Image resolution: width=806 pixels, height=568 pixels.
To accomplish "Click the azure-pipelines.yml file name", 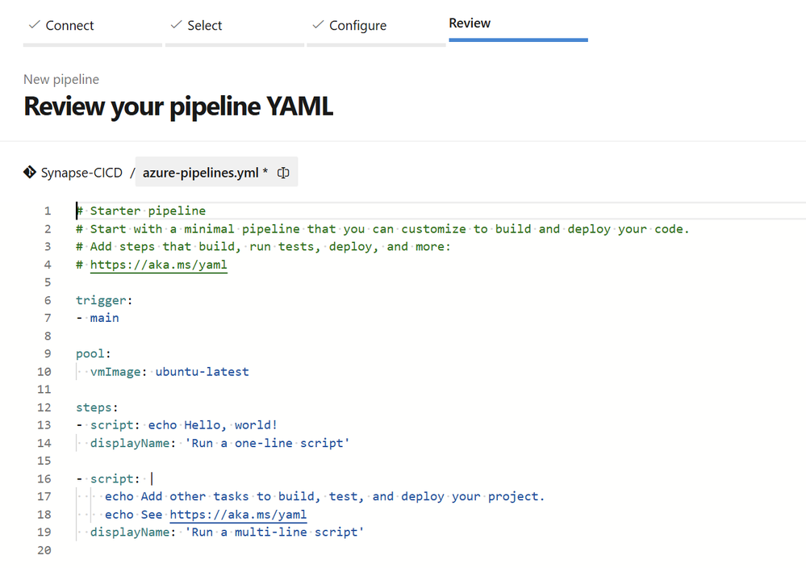I will [200, 173].
